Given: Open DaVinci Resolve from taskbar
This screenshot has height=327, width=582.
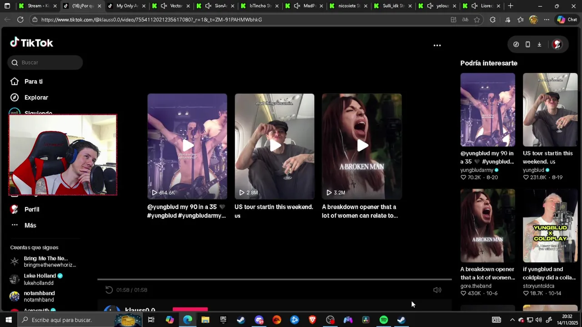Looking at the screenshot, I should (366, 320).
